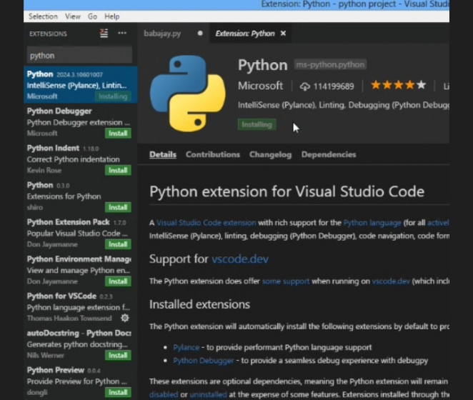The width and height of the screenshot is (473, 400).
Task: Install the Python Preview extension
Action: pyautogui.click(x=118, y=392)
